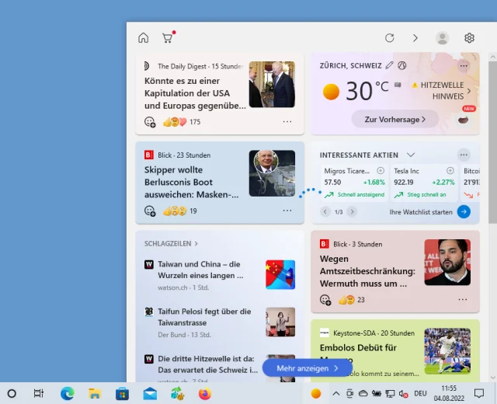Expand the Interessante Aktien dropdown chevron
Viewport: 497px width, 404px height.
coord(411,155)
